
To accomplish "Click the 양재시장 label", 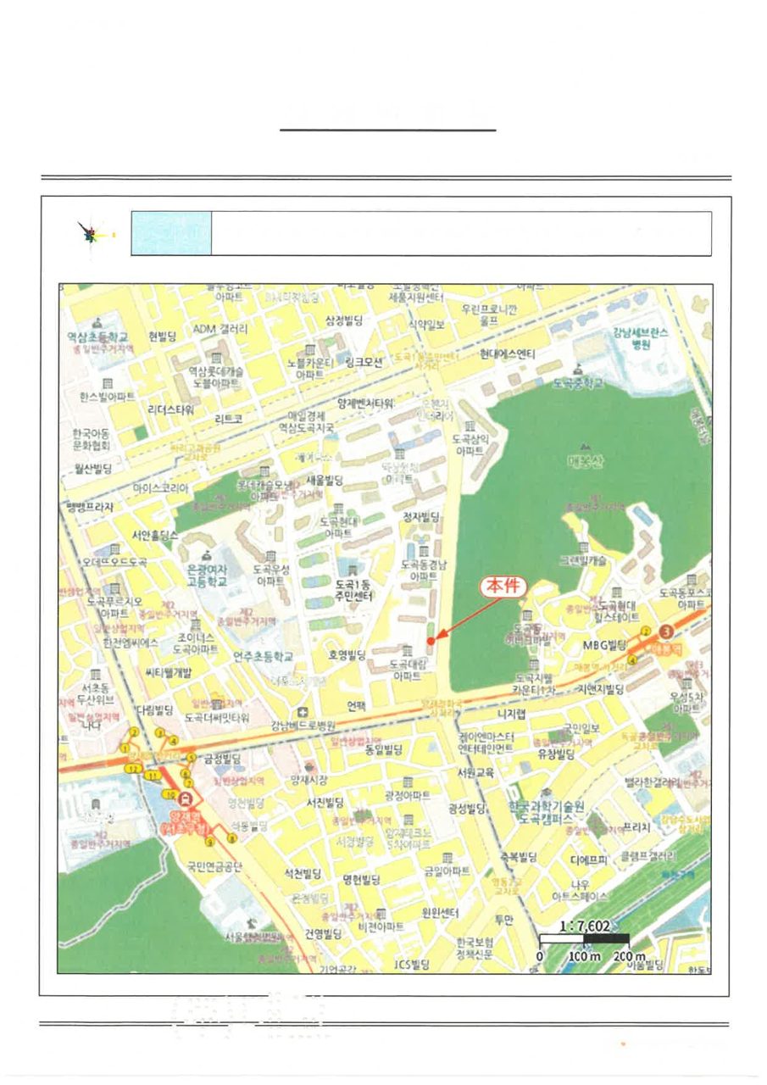I will tap(308, 779).
